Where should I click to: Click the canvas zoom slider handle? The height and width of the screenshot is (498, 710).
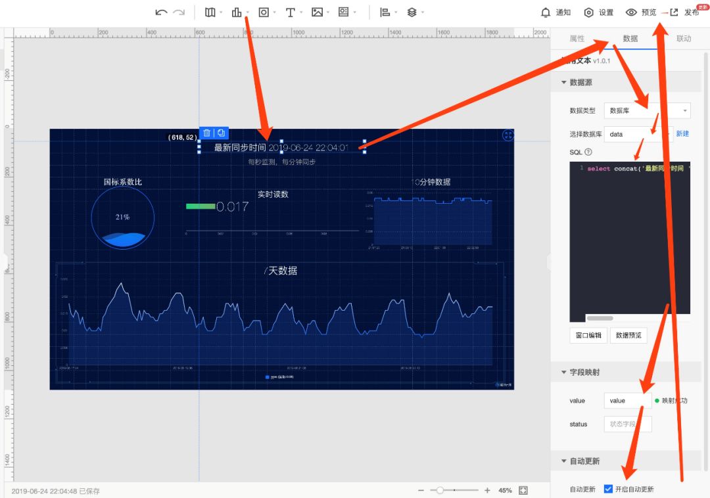tap(439, 490)
